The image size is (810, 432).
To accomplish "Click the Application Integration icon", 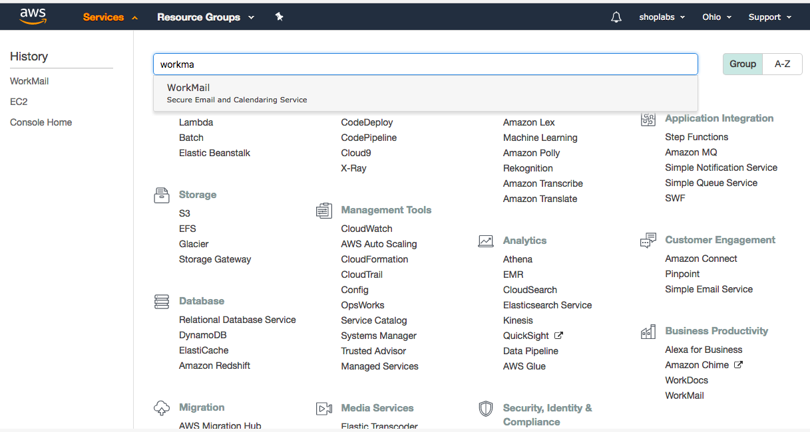I will [x=648, y=118].
